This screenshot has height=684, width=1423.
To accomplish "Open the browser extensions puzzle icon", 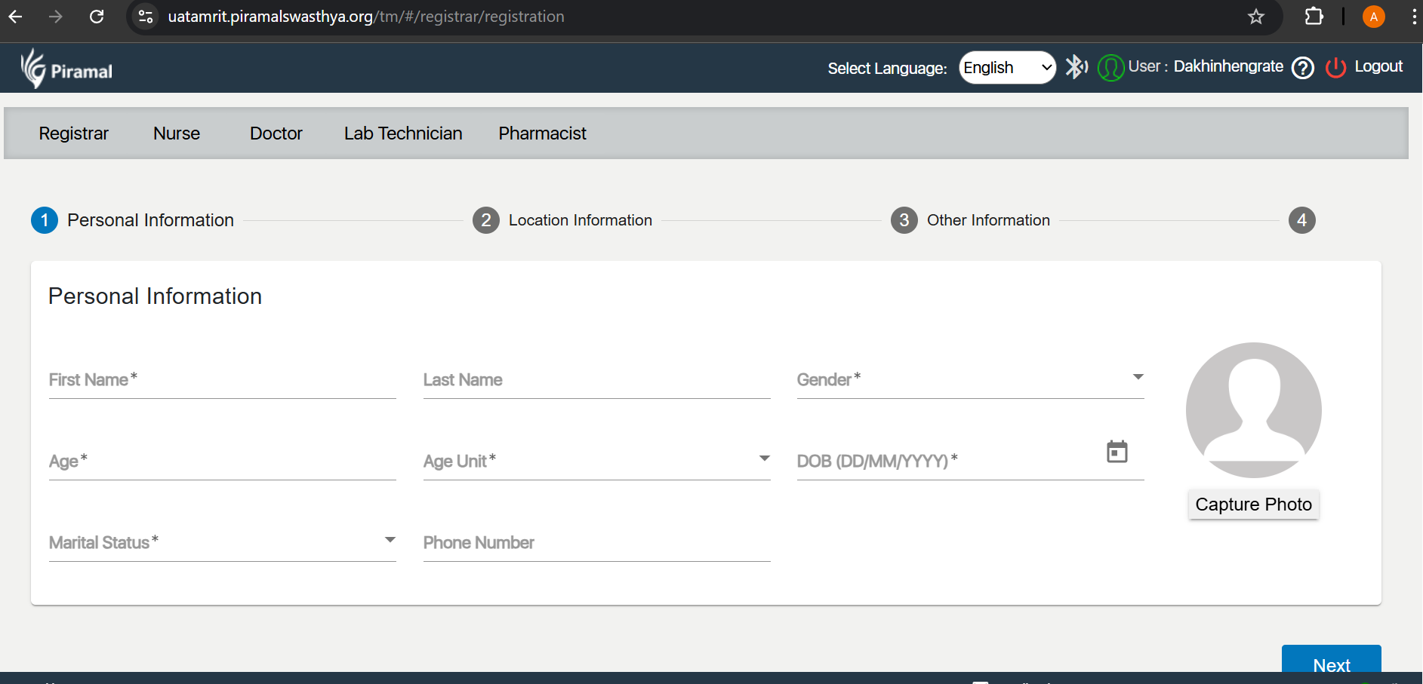I will [x=1314, y=17].
